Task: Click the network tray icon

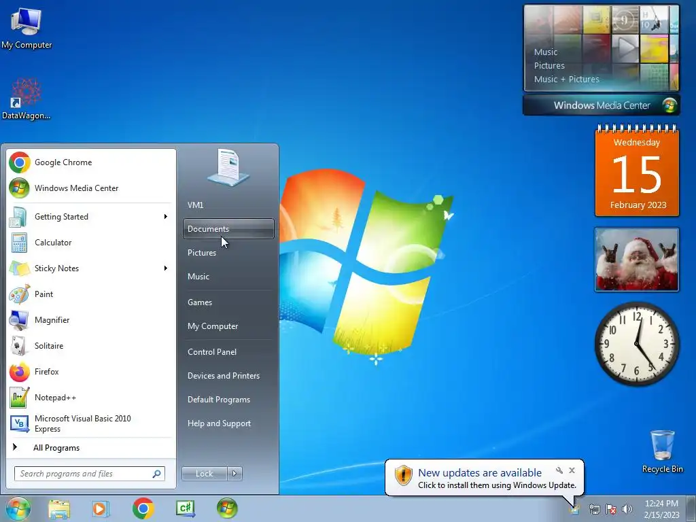Action: pyautogui.click(x=594, y=510)
